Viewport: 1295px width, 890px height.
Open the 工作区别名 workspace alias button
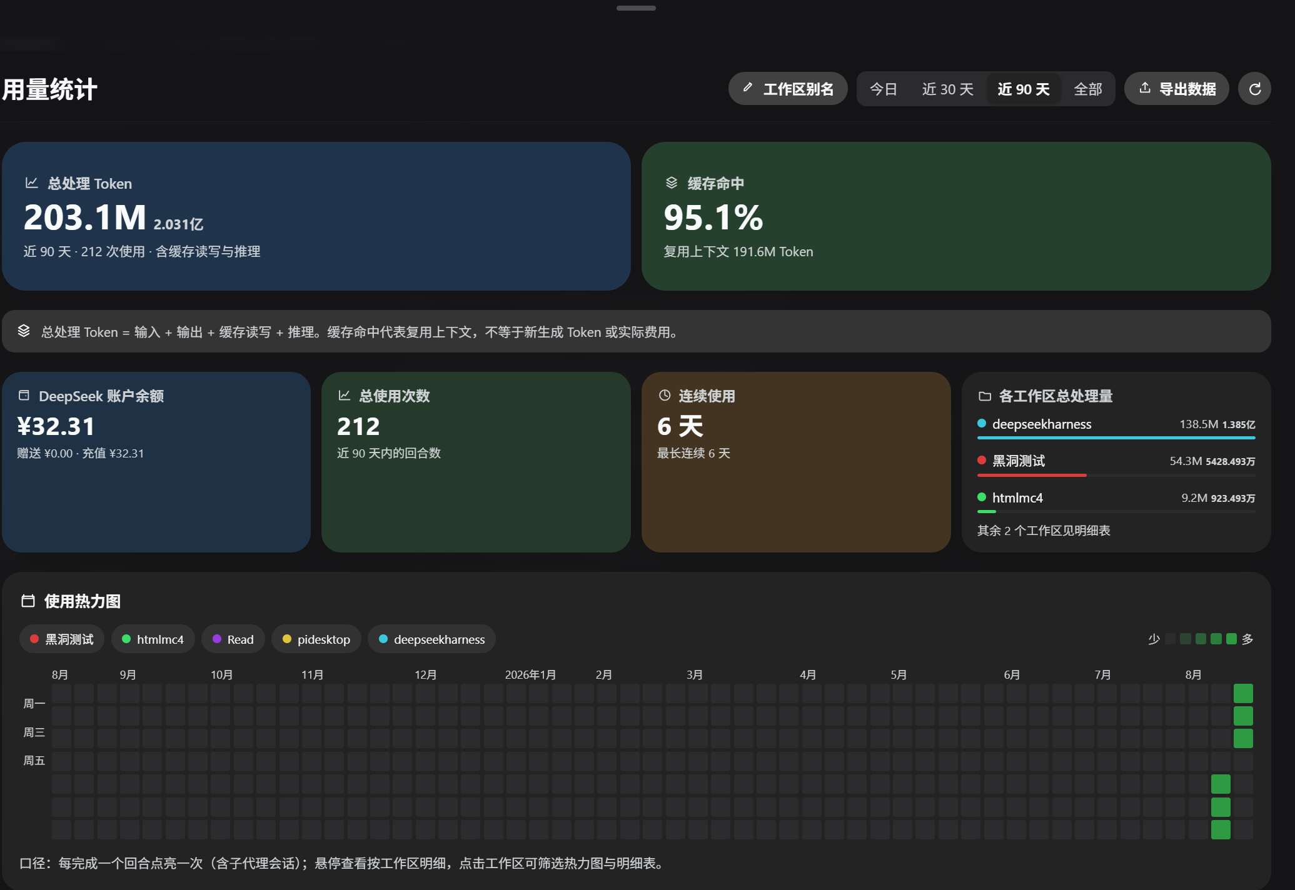tap(788, 89)
